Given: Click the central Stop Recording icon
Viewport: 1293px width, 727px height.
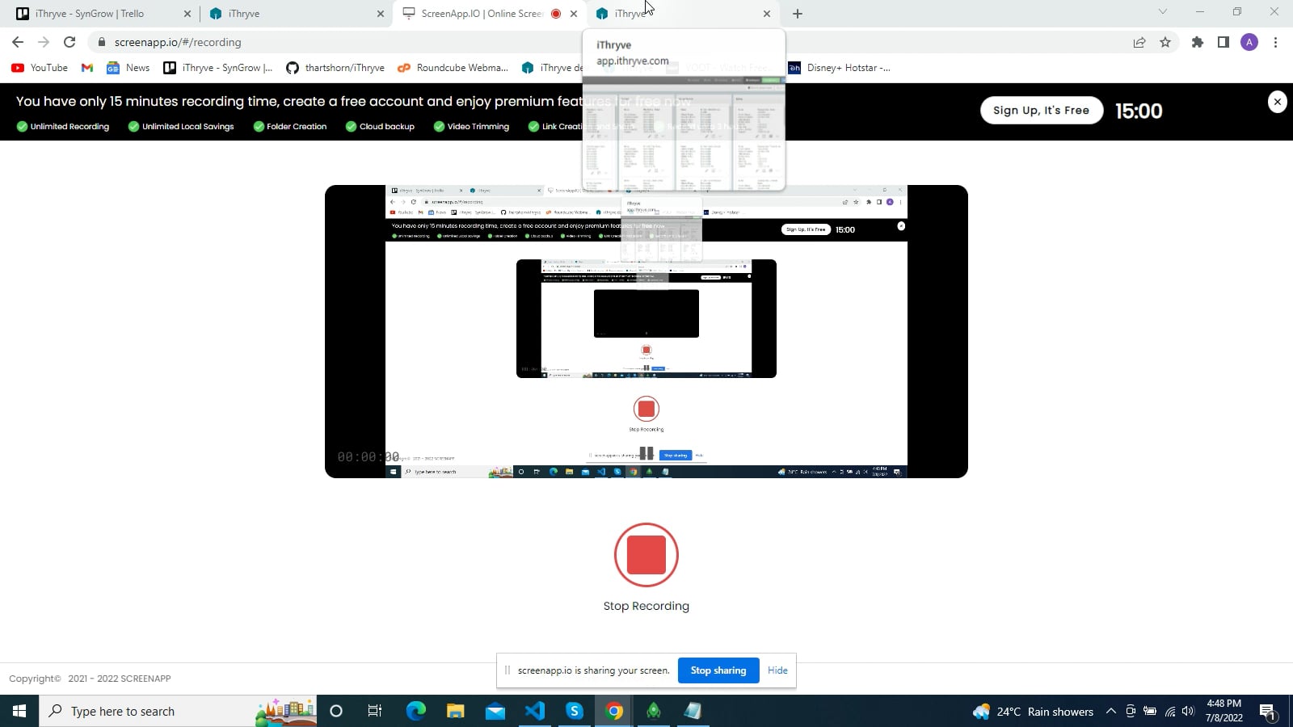Looking at the screenshot, I should [646, 555].
